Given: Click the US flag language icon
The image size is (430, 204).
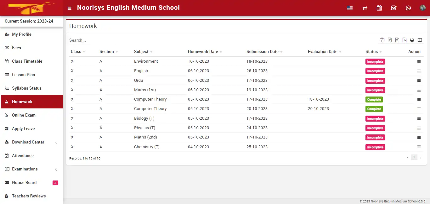Looking at the screenshot, I should (x=350, y=8).
